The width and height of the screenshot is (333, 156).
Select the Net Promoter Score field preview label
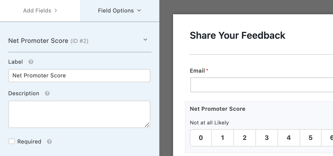pos(218,109)
